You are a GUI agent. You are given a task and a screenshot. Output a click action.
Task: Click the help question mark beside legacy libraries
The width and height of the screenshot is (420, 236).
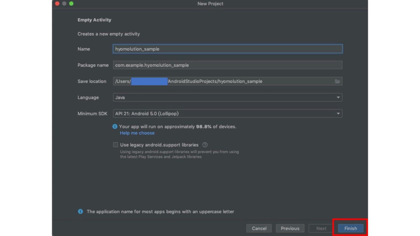pos(205,145)
